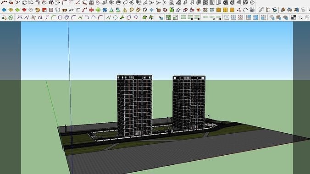
Task: Click the red horseshoe magnet icon
Action: point(165,10)
